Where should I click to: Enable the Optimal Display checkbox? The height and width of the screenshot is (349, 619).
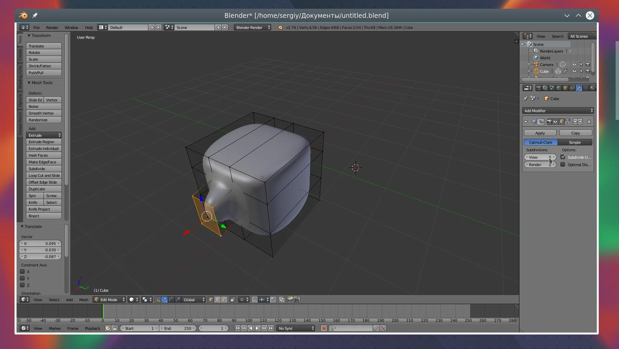click(563, 164)
